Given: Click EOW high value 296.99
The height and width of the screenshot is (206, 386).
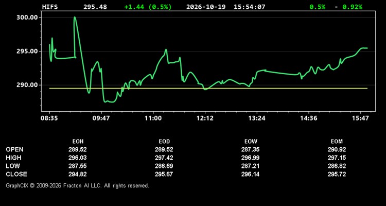Looking at the screenshot, I should [x=250, y=158].
